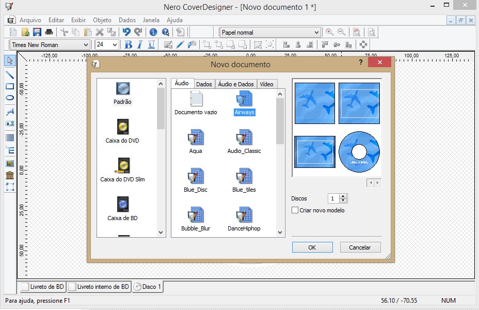This screenshot has height=310, width=479.
Task: Click the blue pen icon in formatting toolbar
Action: 180,44
